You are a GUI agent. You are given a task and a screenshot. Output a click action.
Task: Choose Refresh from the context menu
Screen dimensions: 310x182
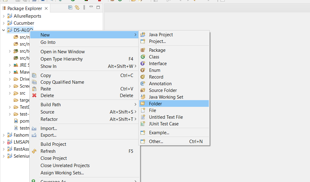tap(48, 151)
